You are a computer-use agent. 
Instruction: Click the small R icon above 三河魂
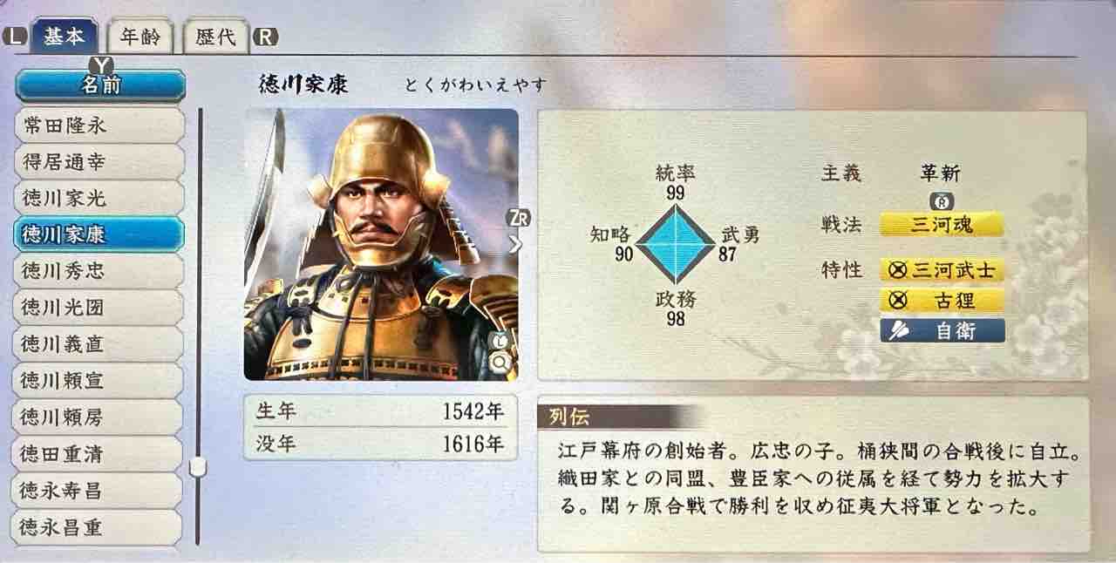pyautogui.click(x=941, y=200)
